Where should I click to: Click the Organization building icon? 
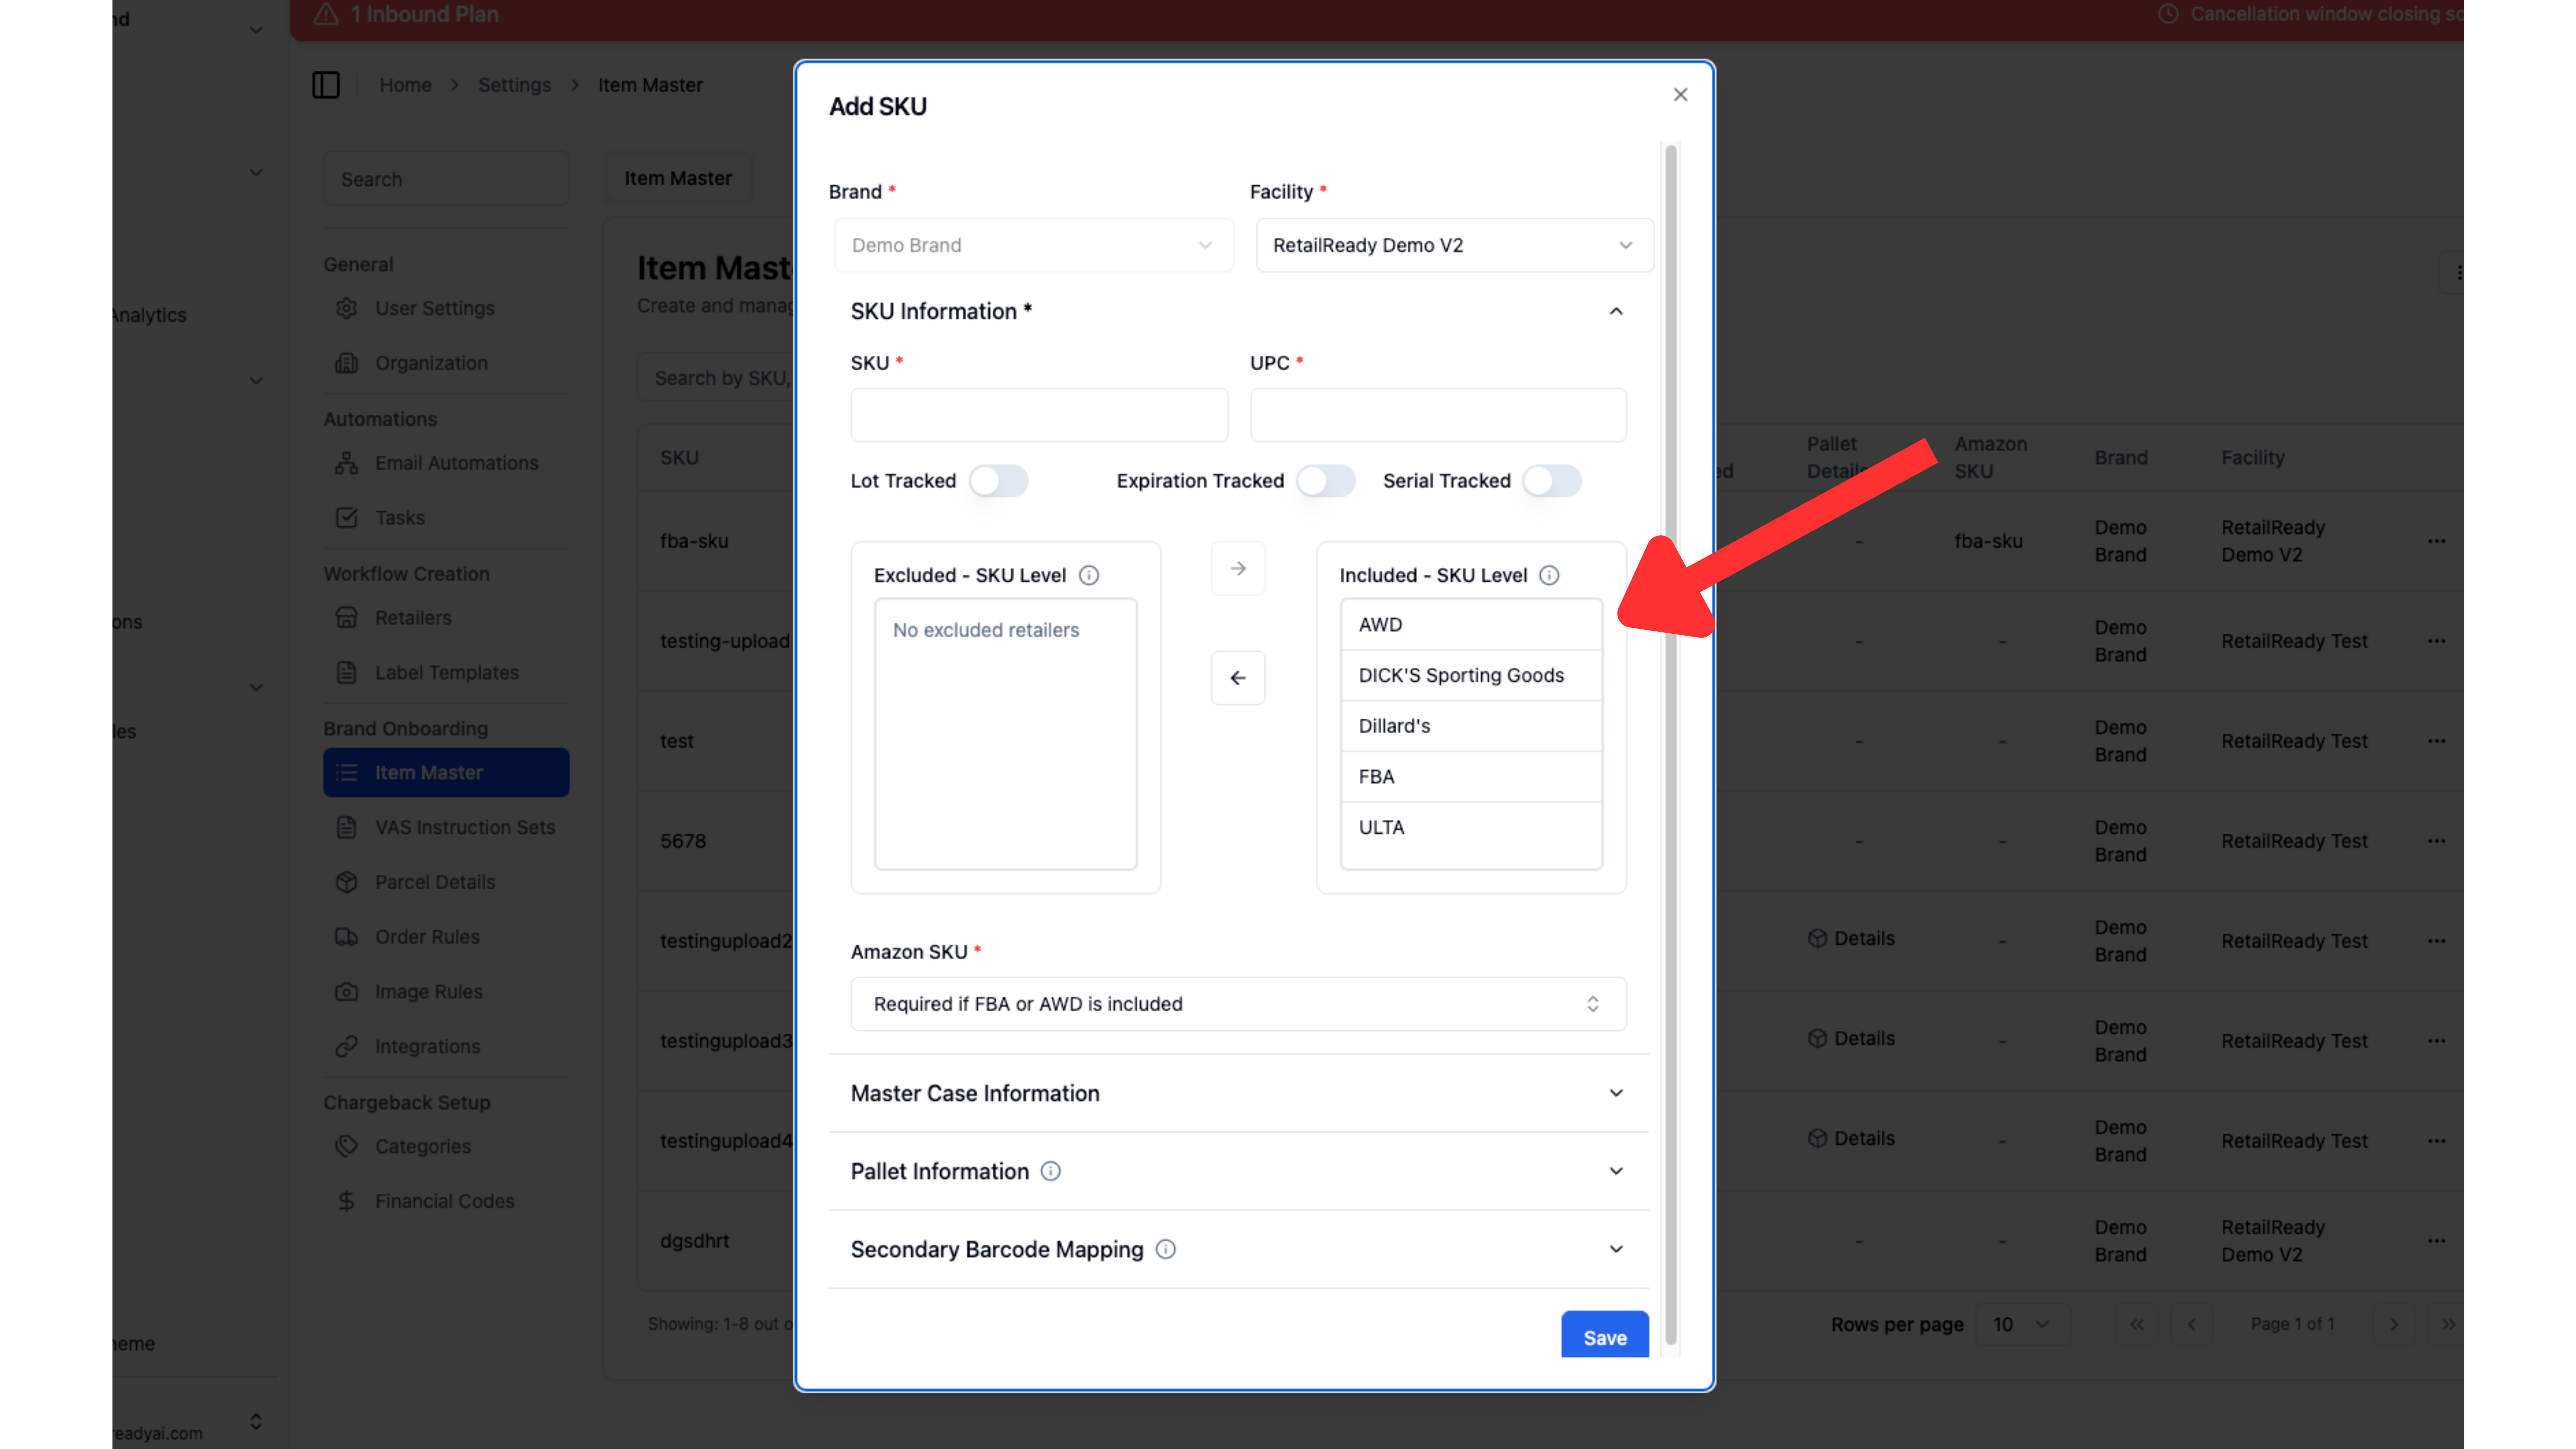pos(346,363)
